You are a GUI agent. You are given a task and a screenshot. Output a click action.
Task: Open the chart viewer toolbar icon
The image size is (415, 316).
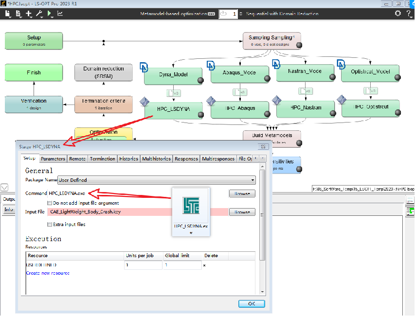tap(60, 13)
